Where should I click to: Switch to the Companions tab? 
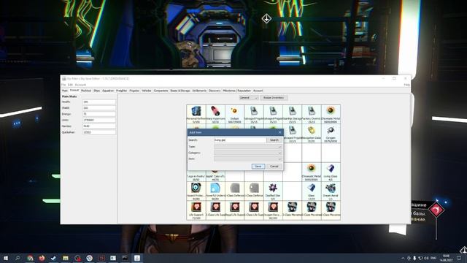click(161, 91)
